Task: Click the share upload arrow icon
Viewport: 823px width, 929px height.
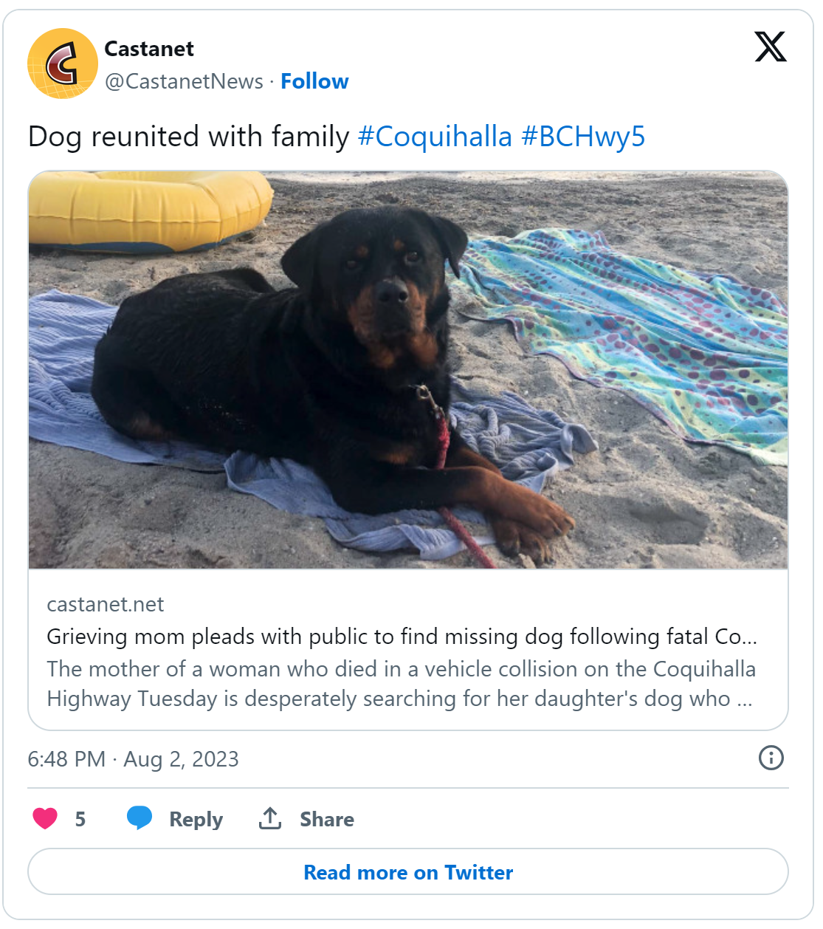Action: (270, 818)
